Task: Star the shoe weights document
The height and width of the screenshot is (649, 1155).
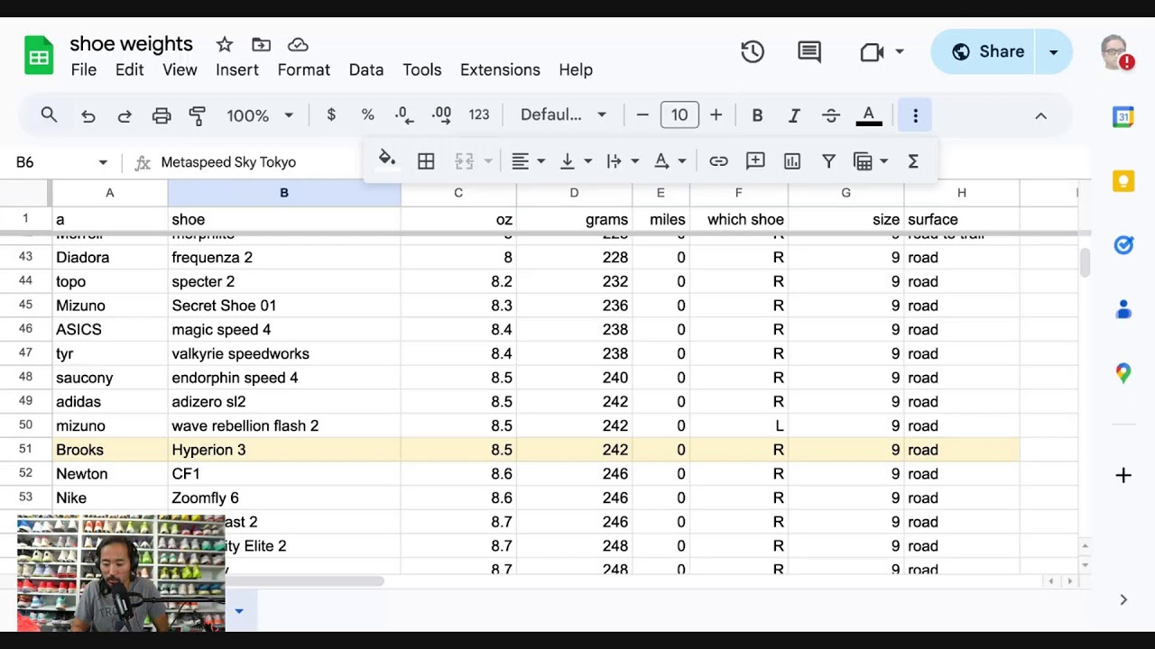Action: tap(225, 44)
